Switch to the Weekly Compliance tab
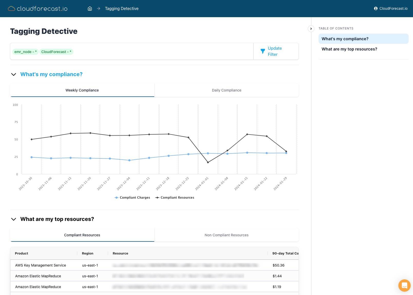 [x=82, y=90]
